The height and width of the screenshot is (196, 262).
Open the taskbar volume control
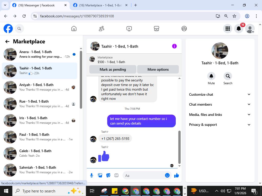tap(223, 191)
